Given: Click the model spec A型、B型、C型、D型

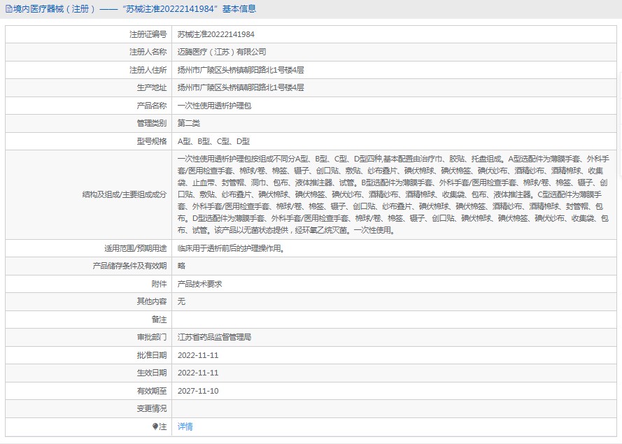Looking at the screenshot, I should (213, 141).
